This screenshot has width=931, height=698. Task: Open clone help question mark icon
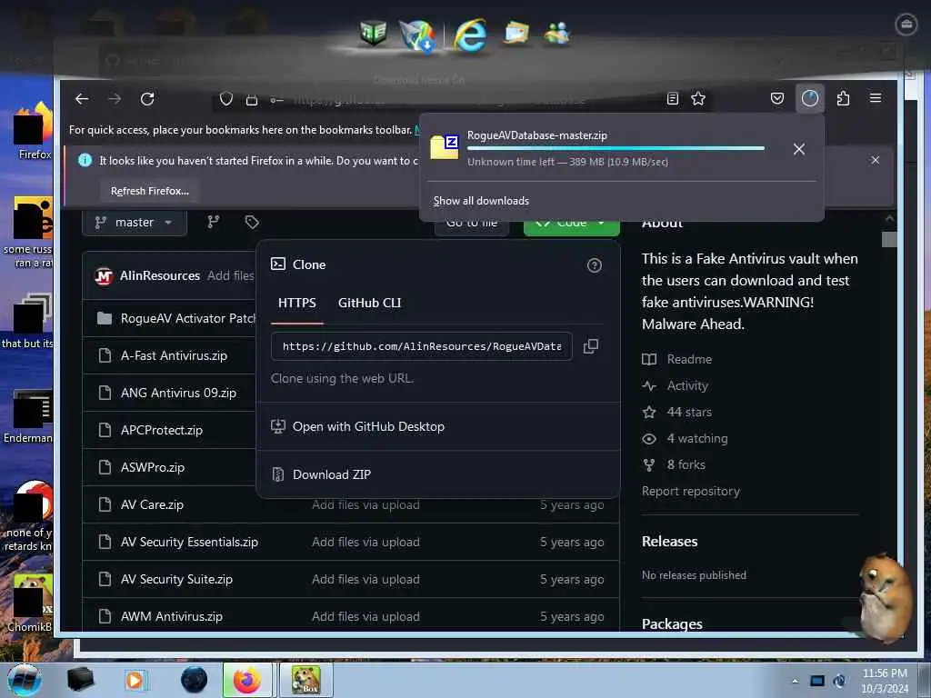[x=595, y=265]
